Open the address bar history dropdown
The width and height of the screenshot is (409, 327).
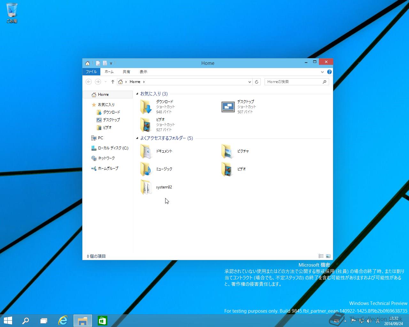pos(250,82)
